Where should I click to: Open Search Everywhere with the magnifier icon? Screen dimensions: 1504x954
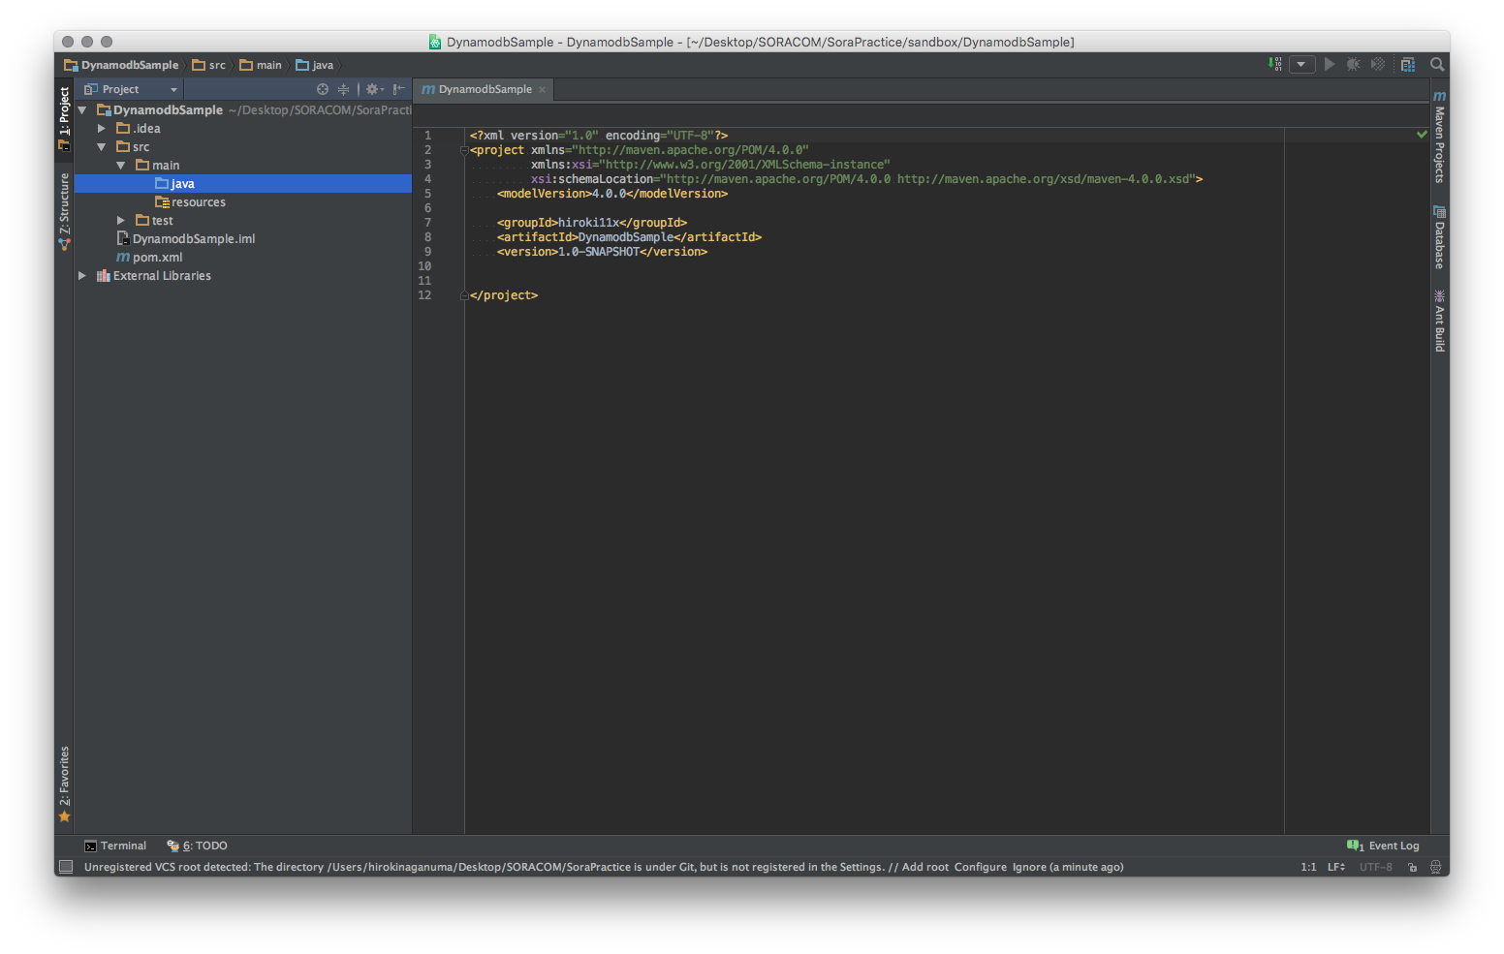1437,64
